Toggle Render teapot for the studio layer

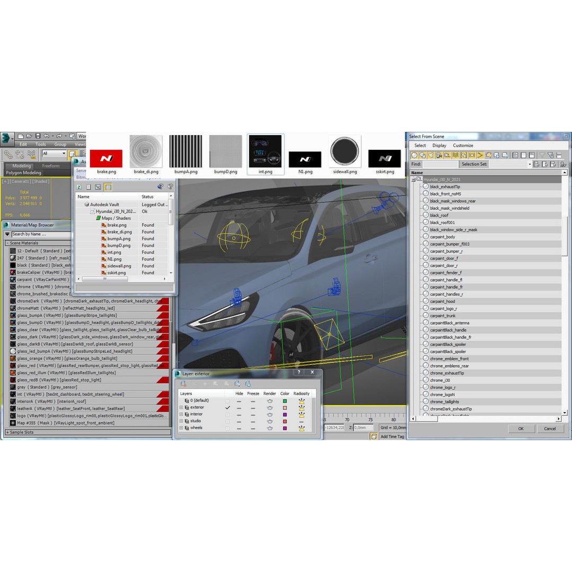270,422
